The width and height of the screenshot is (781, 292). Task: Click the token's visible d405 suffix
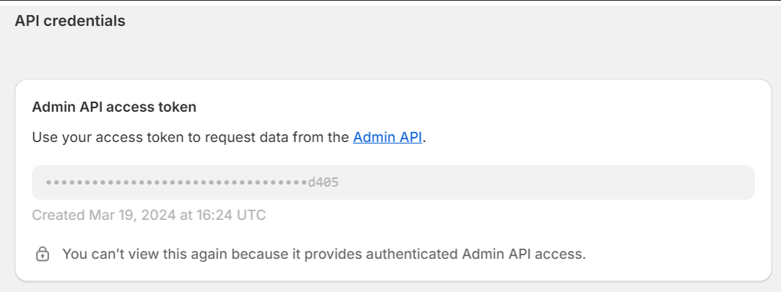[323, 182]
